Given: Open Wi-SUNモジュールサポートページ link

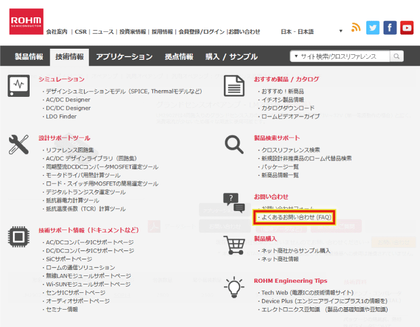Looking at the screenshot, I should [x=88, y=284].
